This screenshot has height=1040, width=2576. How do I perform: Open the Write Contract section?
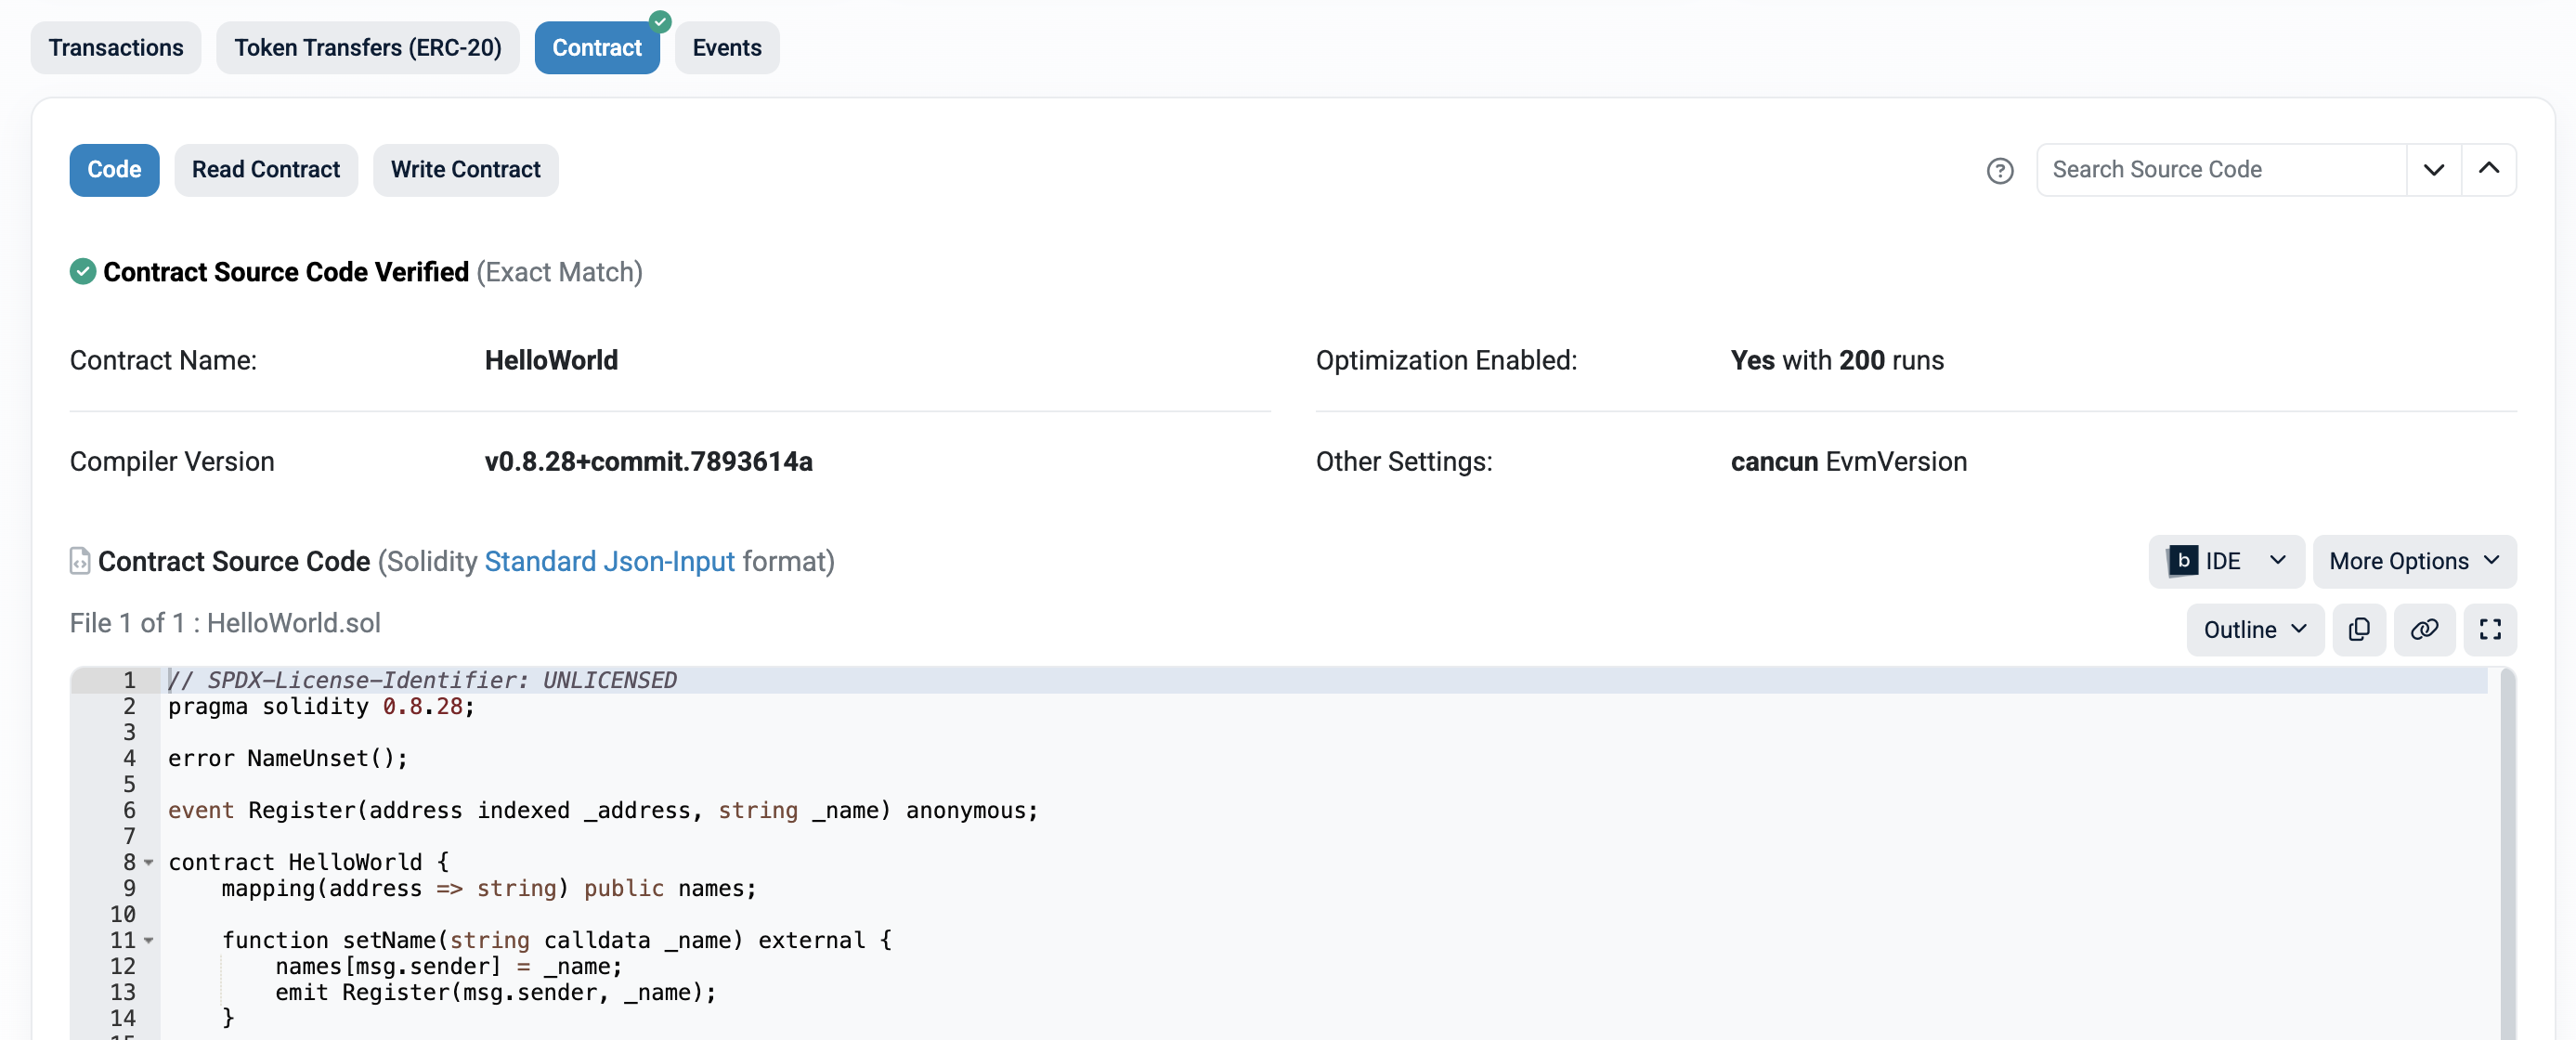coord(465,170)
